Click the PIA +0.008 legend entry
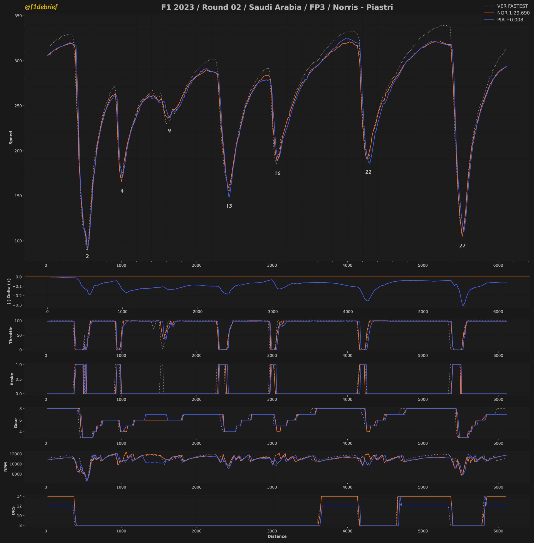The height and width of the screenshot is (543, 534). coord(510,20)
